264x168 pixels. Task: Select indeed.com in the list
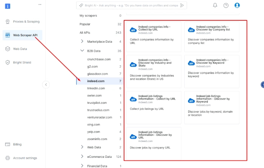(100, 81)
